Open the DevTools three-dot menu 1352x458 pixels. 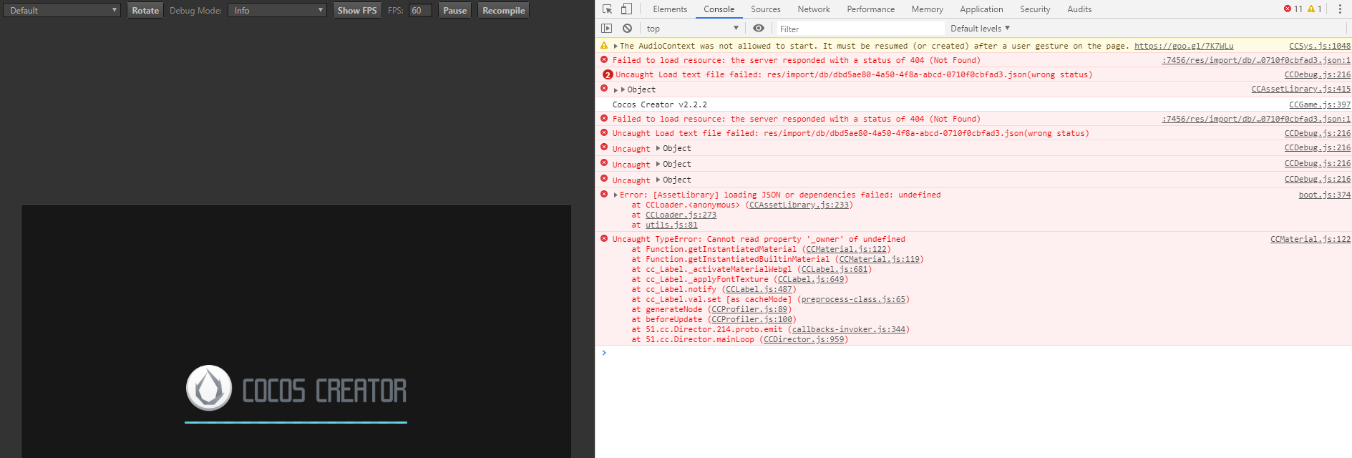[1340, 9]
